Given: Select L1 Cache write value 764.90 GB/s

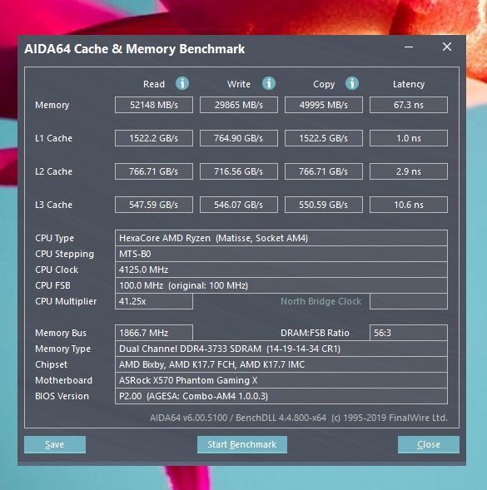Looking at the screenshot, I should click(x=239, y=138).
